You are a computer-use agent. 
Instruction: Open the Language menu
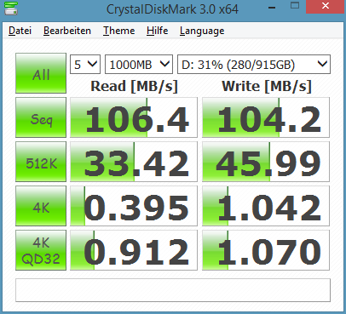[202, 31]
